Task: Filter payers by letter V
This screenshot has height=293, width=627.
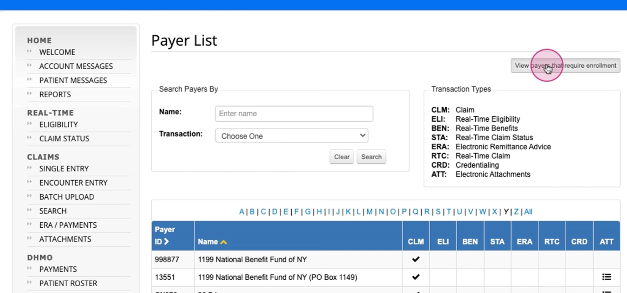Action: (x=470, y=212)
